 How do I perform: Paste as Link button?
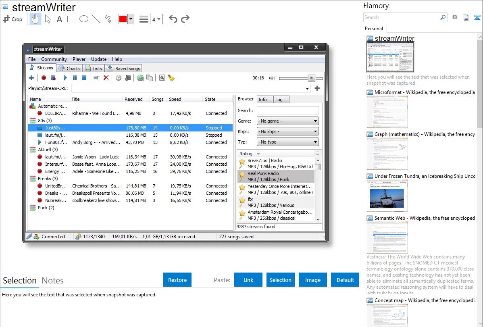pos(248,280)
